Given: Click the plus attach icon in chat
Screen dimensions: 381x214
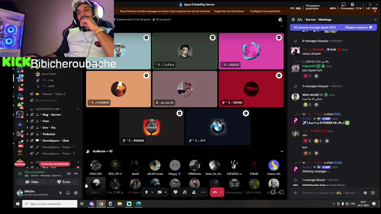Looking at the screenshot, I should click(295, 193).
